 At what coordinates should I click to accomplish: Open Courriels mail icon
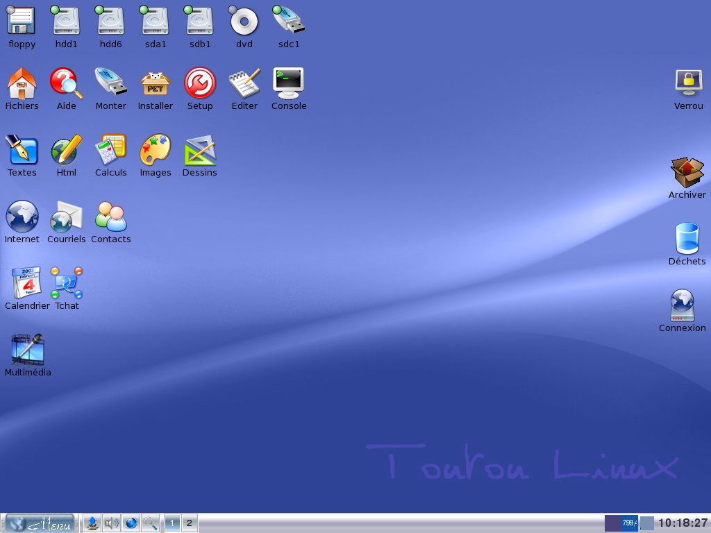[x=66, y=217]
